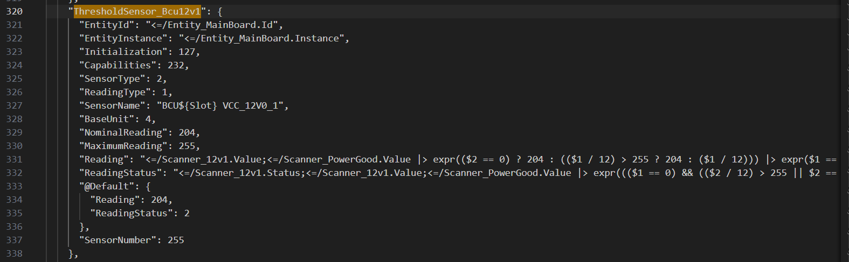Click the "BaseUnit" key

pyautogui.click(x=107, y=119)
